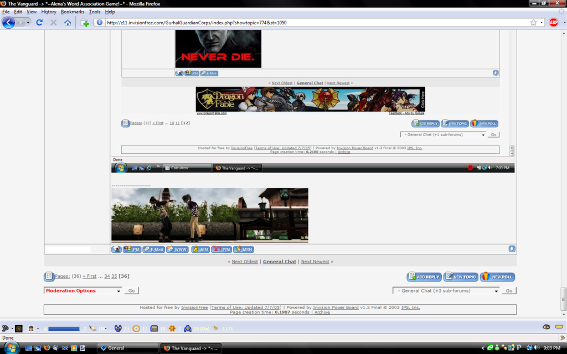Click the YIM messenger button
Screen dimensions: 567x354
click(x=221, y=249)
